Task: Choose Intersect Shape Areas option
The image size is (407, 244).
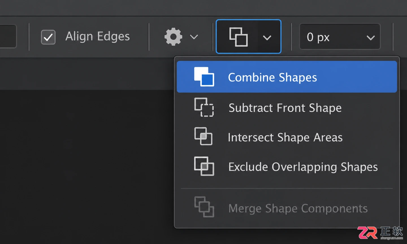Action: 287,137
